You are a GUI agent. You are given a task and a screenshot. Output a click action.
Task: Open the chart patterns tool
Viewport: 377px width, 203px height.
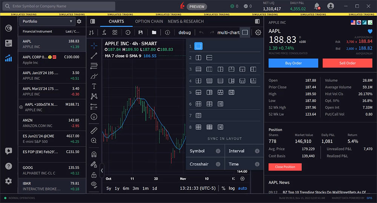pyautogui.click(x=94, y=96)
